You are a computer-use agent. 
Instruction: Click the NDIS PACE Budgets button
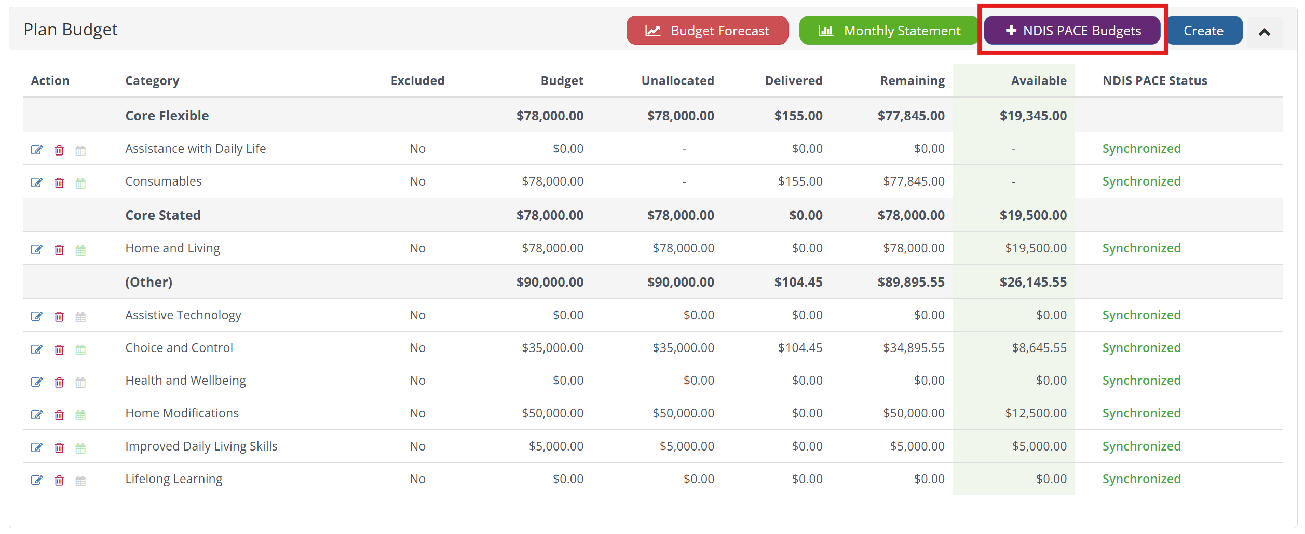pos(1072,31)
